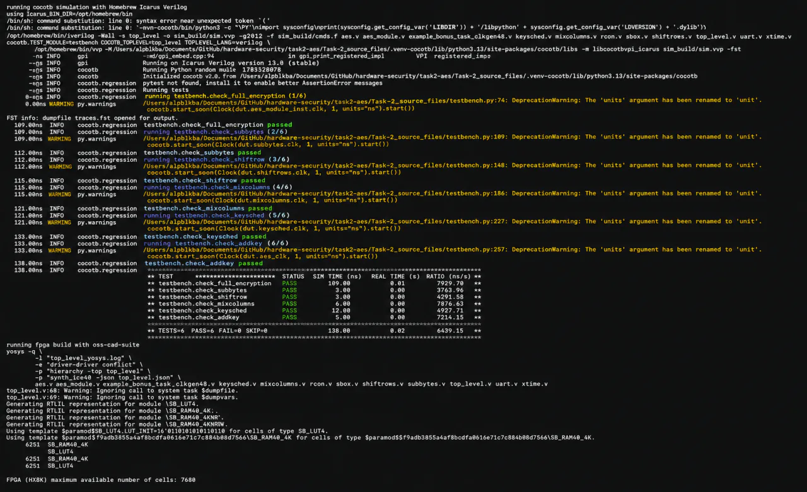The width and height of the screenshot is (807, 492).
Task: Click the "testbench.check_full_encryption passed" log line
Action: pos(218,125)
